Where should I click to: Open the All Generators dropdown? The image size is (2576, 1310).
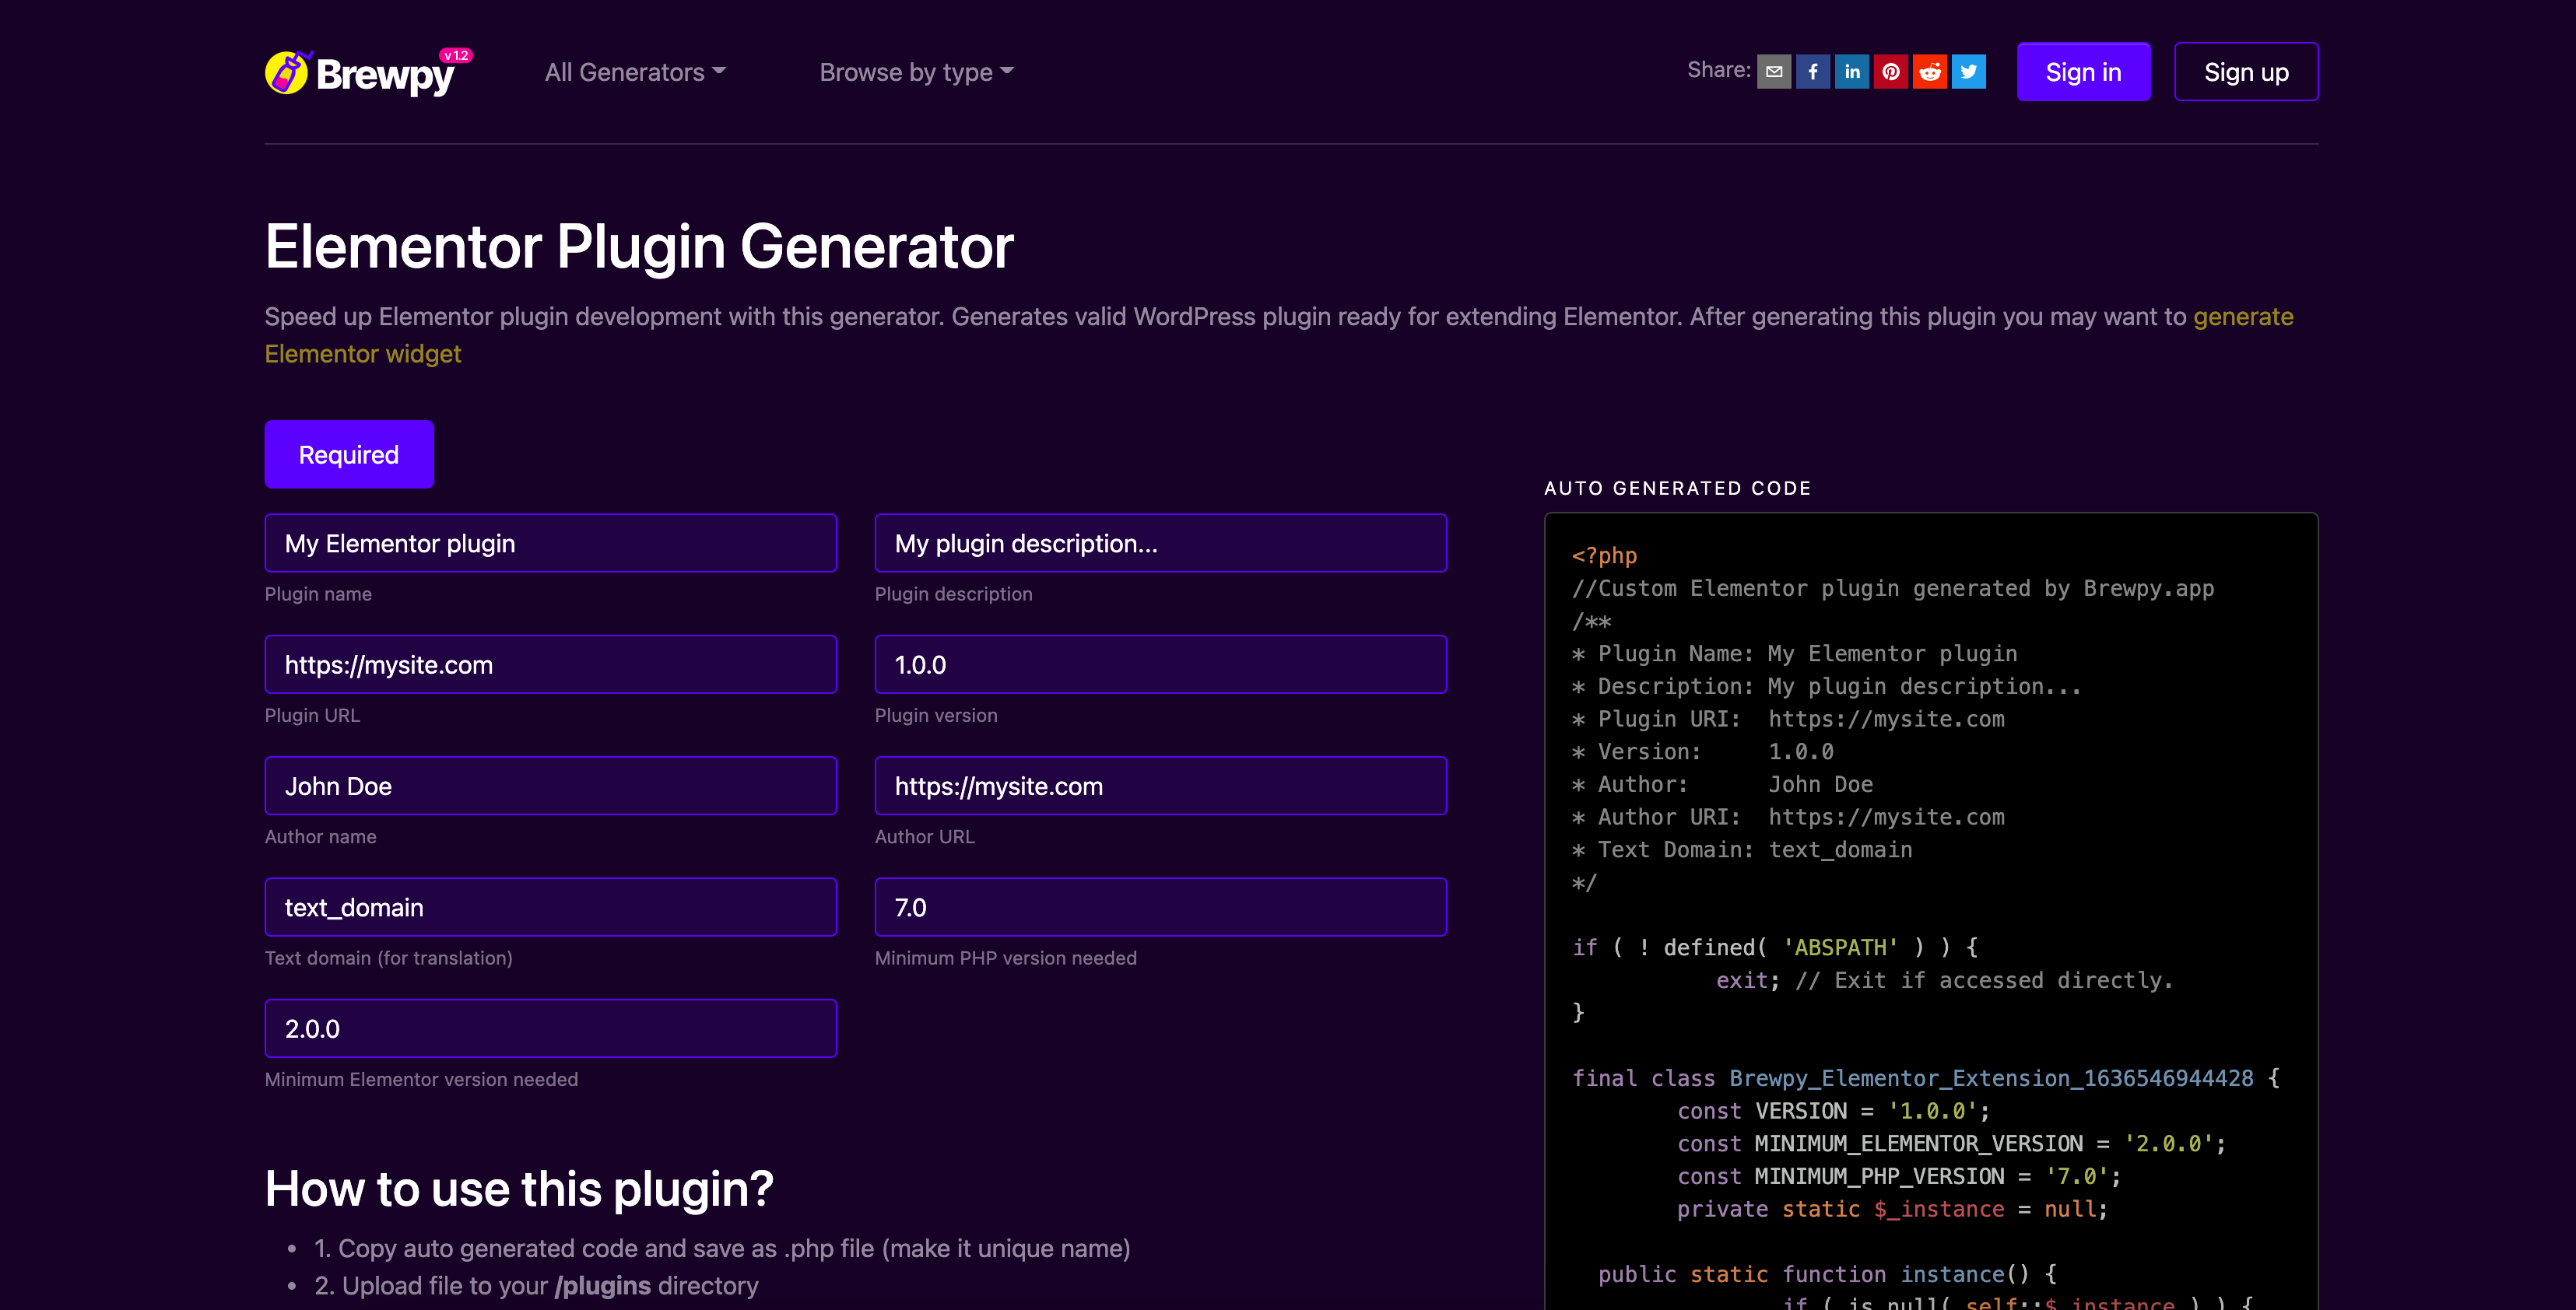635,72
